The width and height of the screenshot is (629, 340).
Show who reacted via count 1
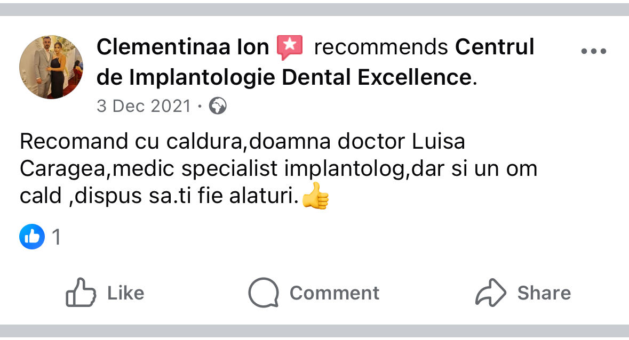coord(56,237)
